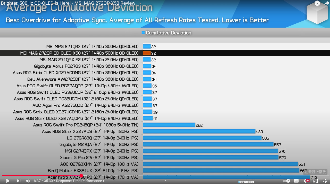Click the Share arrow icon
The image size is (330, 184).
click(x=327, y=3)
